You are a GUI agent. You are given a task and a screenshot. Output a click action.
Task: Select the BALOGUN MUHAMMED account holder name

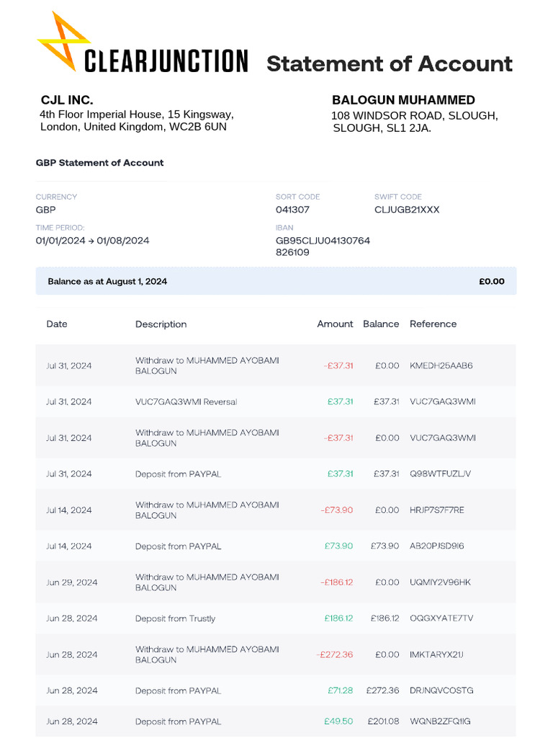click(403, 100)
